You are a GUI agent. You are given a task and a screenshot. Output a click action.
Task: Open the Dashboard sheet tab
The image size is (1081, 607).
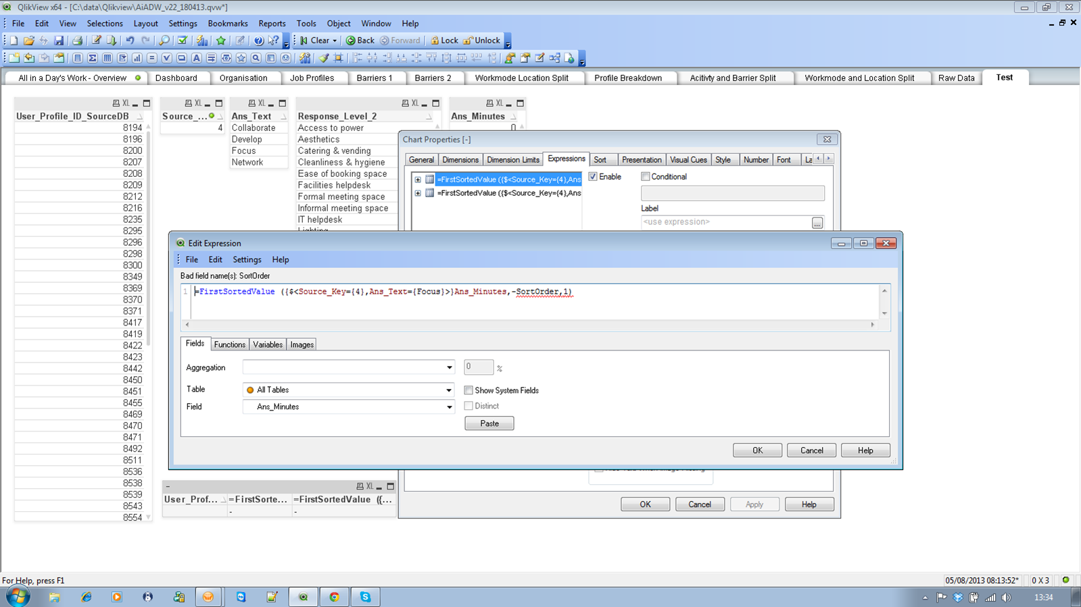(176, 78)
